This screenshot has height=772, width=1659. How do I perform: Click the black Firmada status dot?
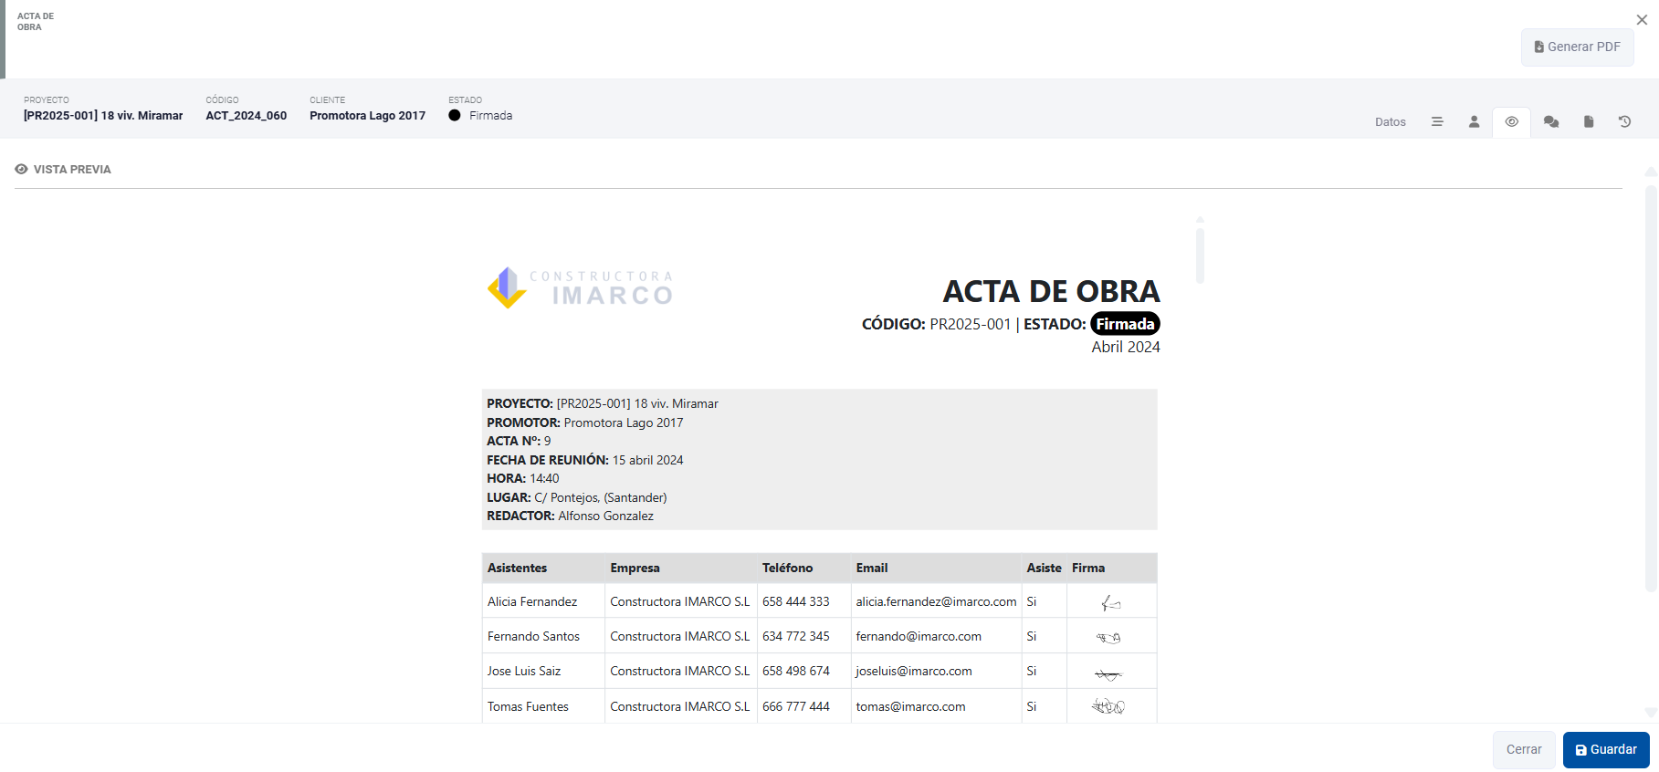[x=455, y=116]
